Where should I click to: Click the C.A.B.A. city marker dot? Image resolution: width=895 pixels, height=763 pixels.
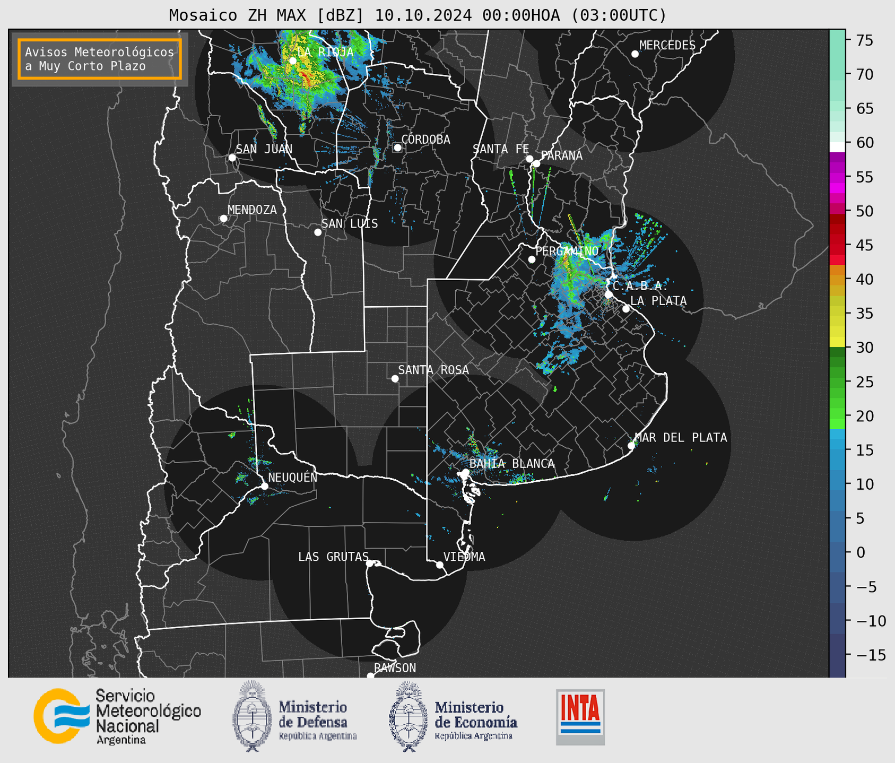pos(609,294)
